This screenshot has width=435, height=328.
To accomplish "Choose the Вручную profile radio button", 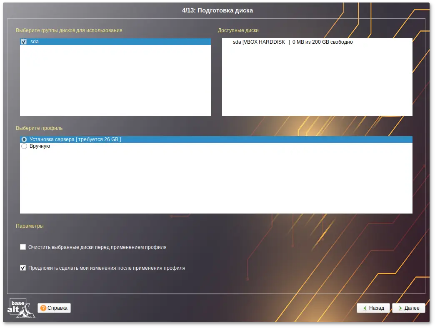I will pos(24,146).
